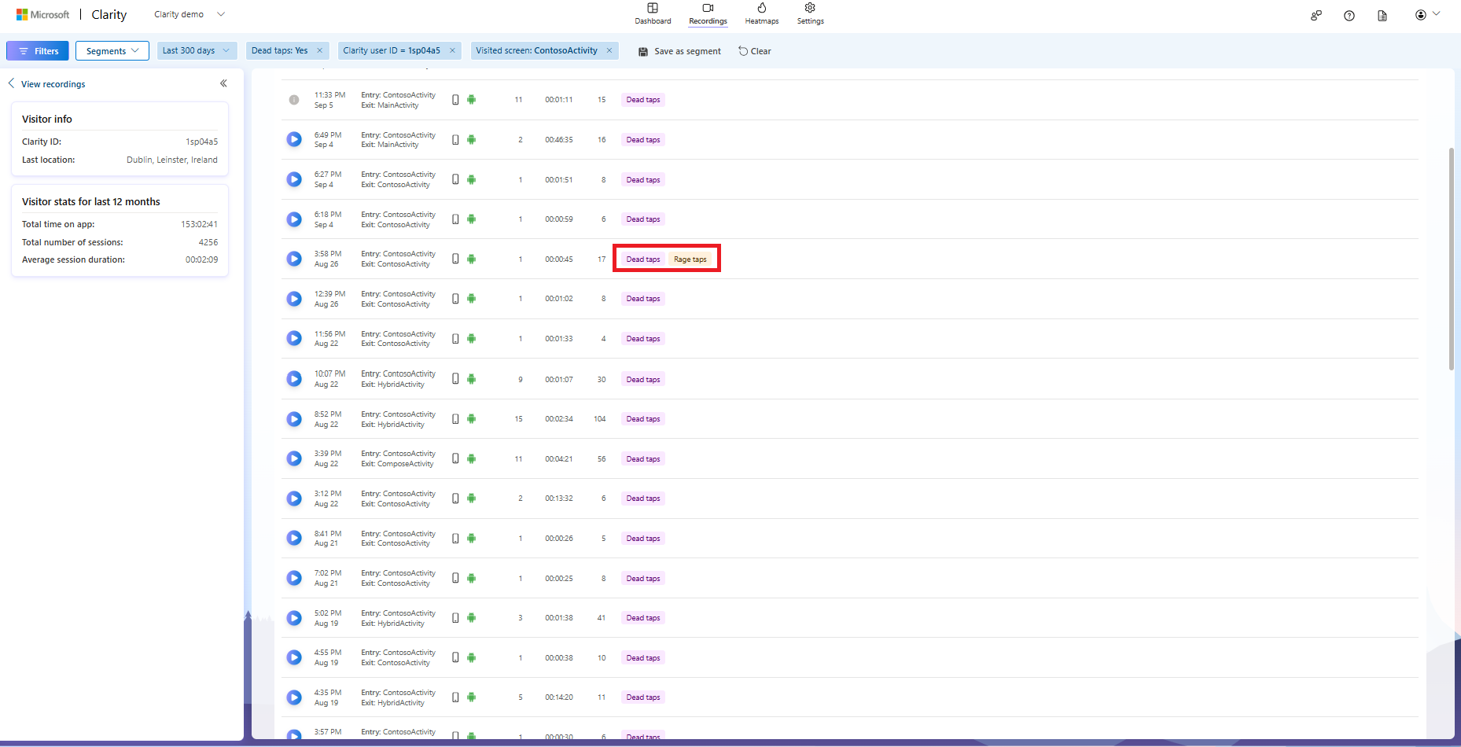Play the 11:56 PM Aug 22 recording

pyautogui.click(x=294, y=338)
